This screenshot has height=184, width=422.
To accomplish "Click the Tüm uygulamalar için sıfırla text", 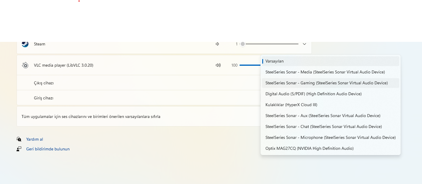I will [x=91, y=116].
